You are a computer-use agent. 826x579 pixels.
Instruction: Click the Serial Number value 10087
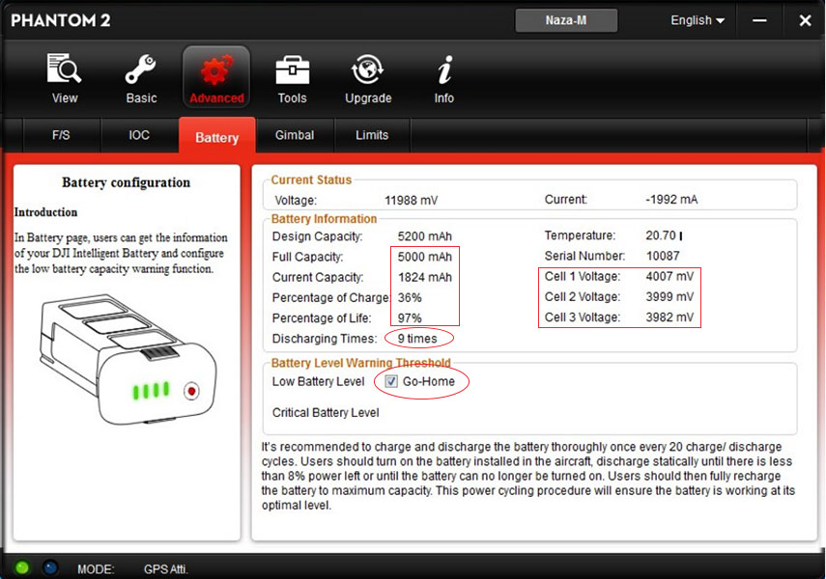click(663, 256)
